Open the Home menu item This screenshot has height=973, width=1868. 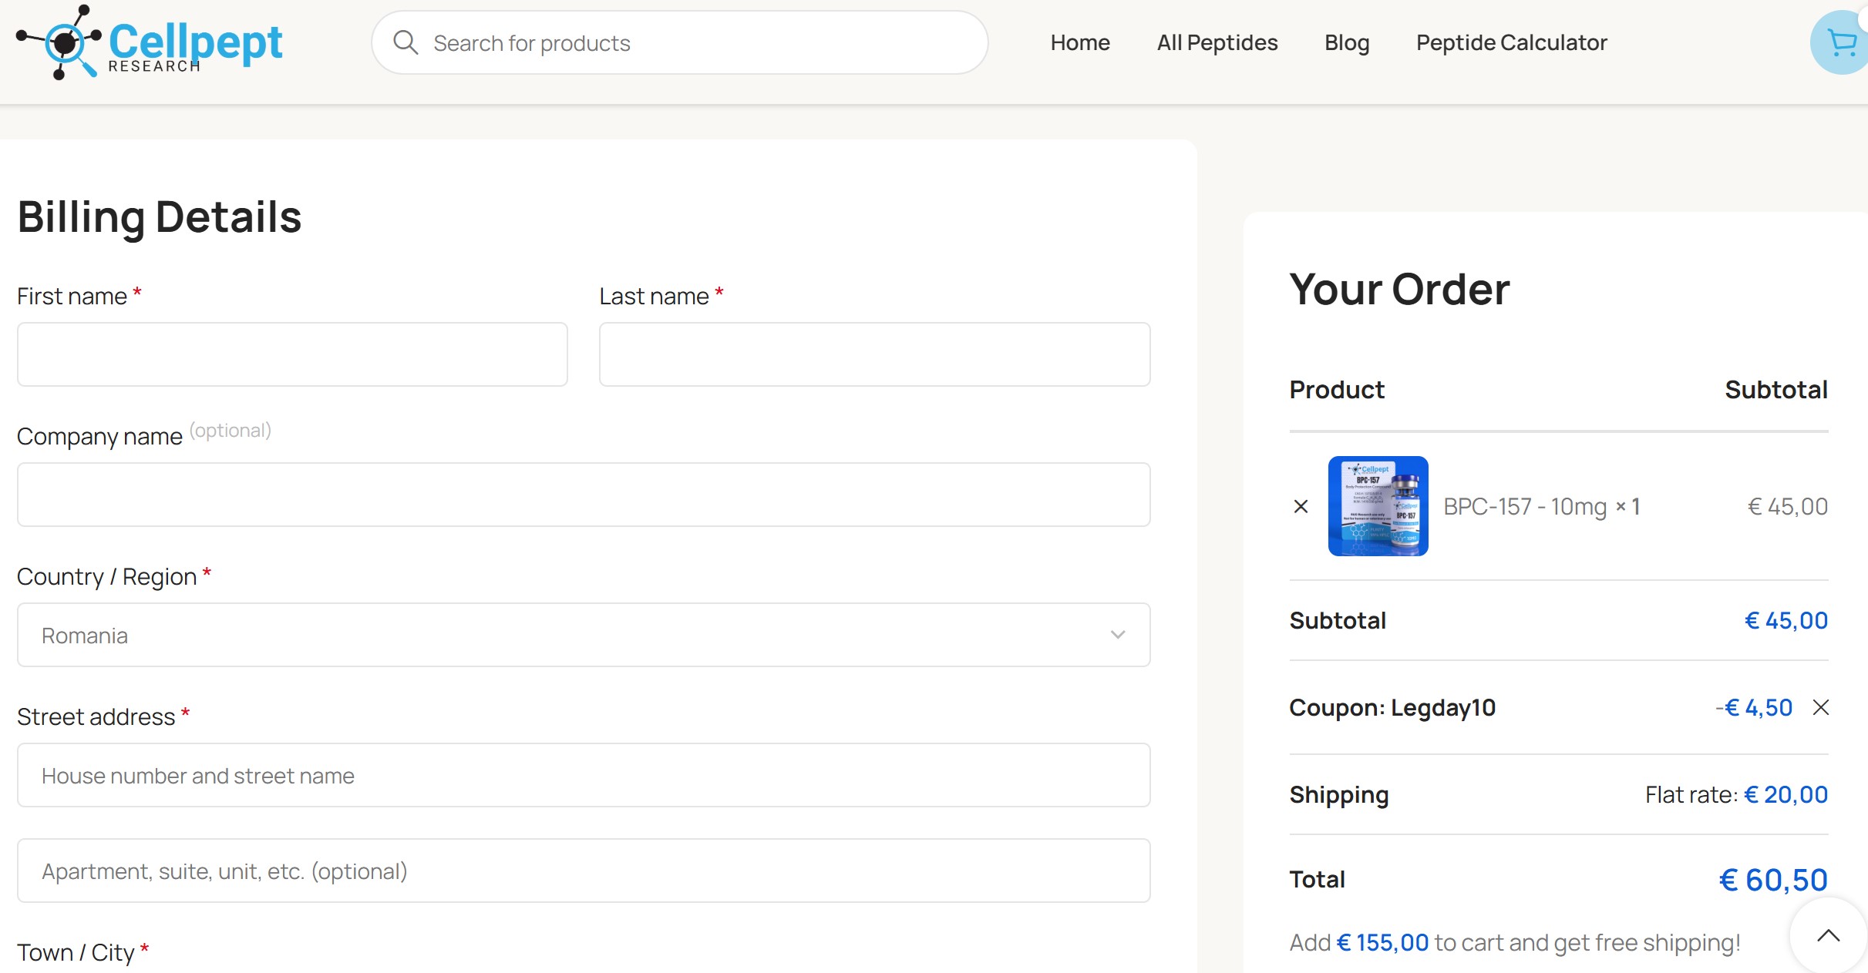[x=1079, y=42]
